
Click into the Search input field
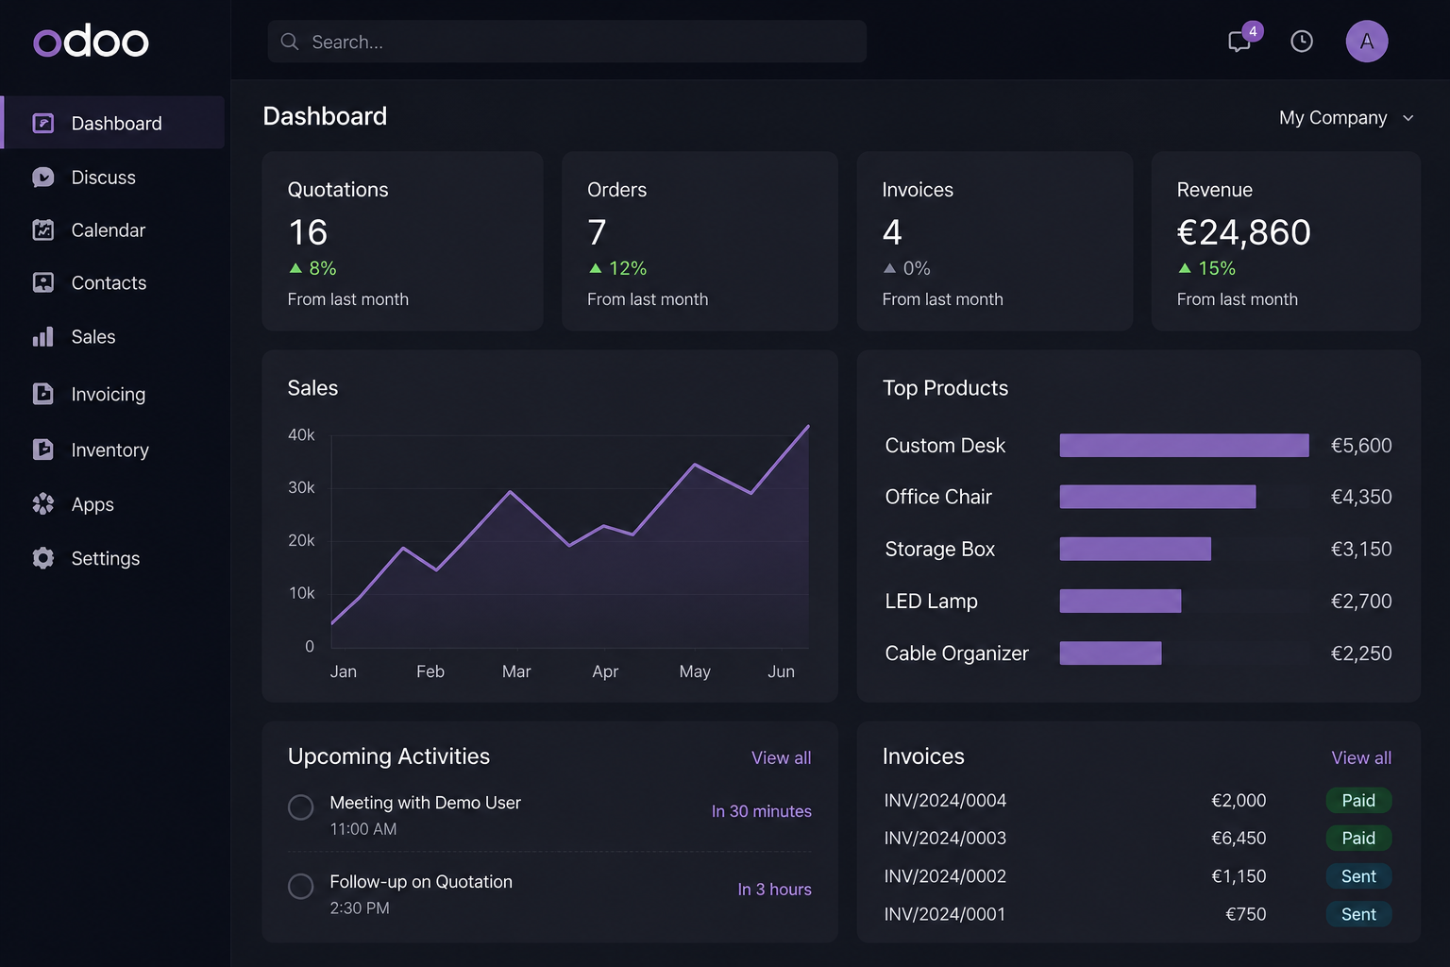point(566,42)
